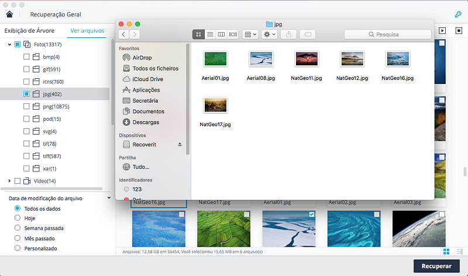Select the Recoverit device in Finder
The width and height of the screenshot is (468, 276).
point(144,144)
